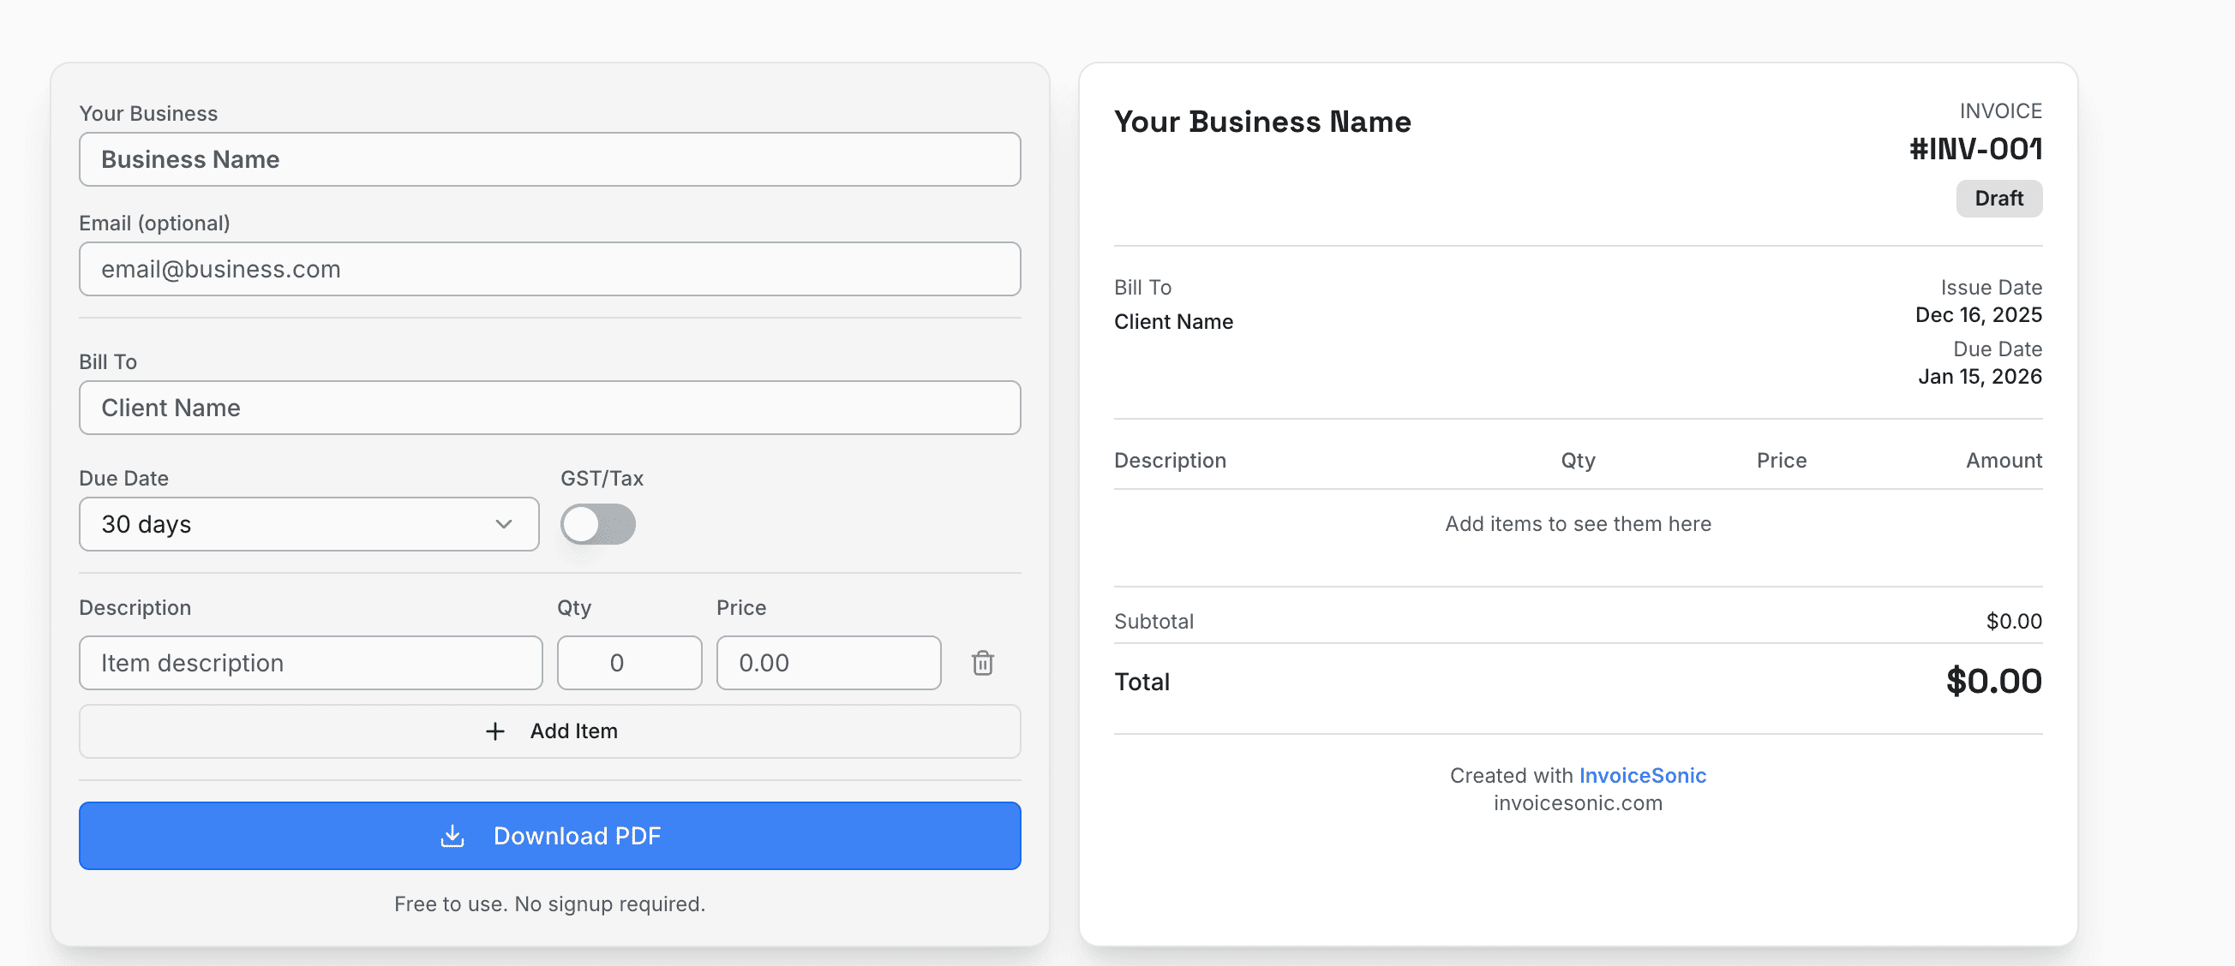Viewport: 2235px width, 966px height.
Task: Click the Download PDF button
Action: tap(550, 835)
